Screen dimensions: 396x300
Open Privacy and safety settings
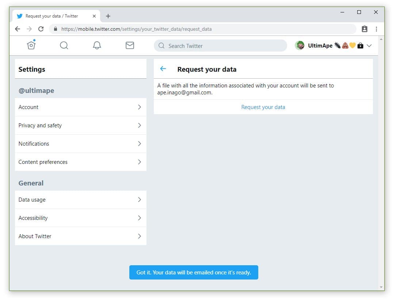tap(80, 125)
